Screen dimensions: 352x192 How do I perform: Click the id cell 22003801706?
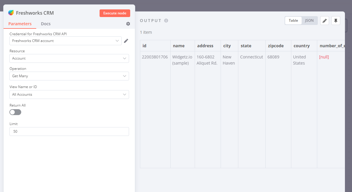(155, 57)
